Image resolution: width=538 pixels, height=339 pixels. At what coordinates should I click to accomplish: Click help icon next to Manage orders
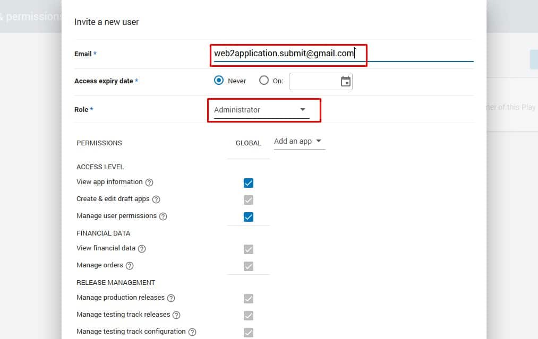(130, 266)
